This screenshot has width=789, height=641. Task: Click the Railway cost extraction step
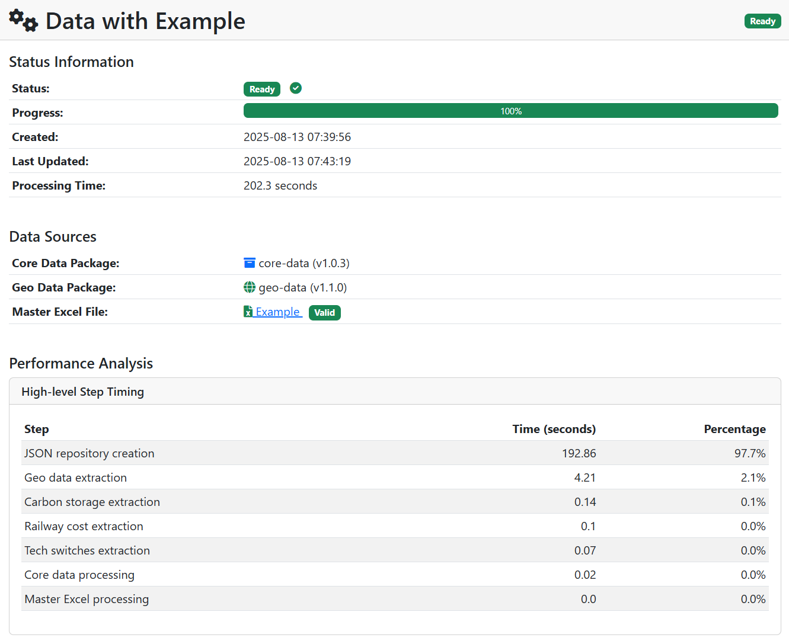(84, 526)
